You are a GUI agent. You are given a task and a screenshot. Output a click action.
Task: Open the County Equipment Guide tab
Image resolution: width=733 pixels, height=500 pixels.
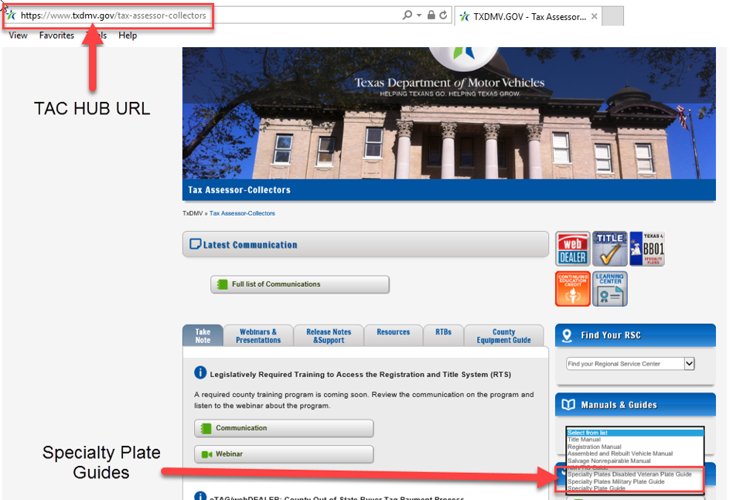click(503, 336)
